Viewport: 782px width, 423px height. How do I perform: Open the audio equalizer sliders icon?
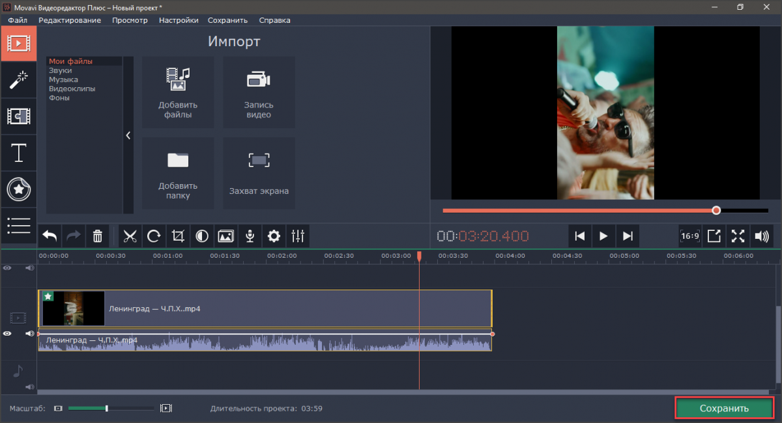pyautogui.click(x=298, y=236)
